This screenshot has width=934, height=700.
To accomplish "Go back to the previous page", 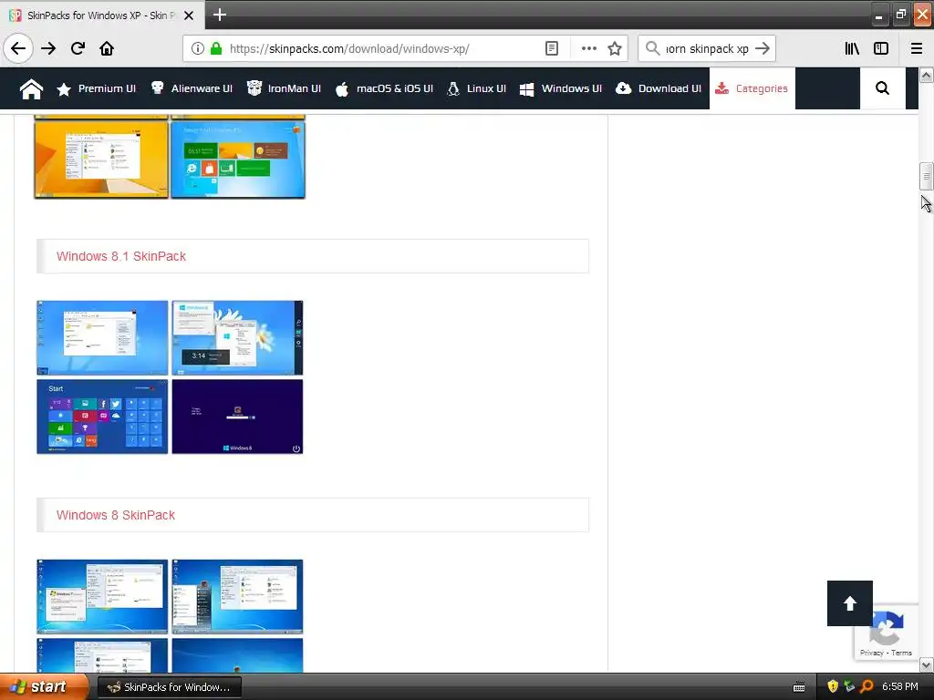I will pyautogui.click(x=18, y=48).
